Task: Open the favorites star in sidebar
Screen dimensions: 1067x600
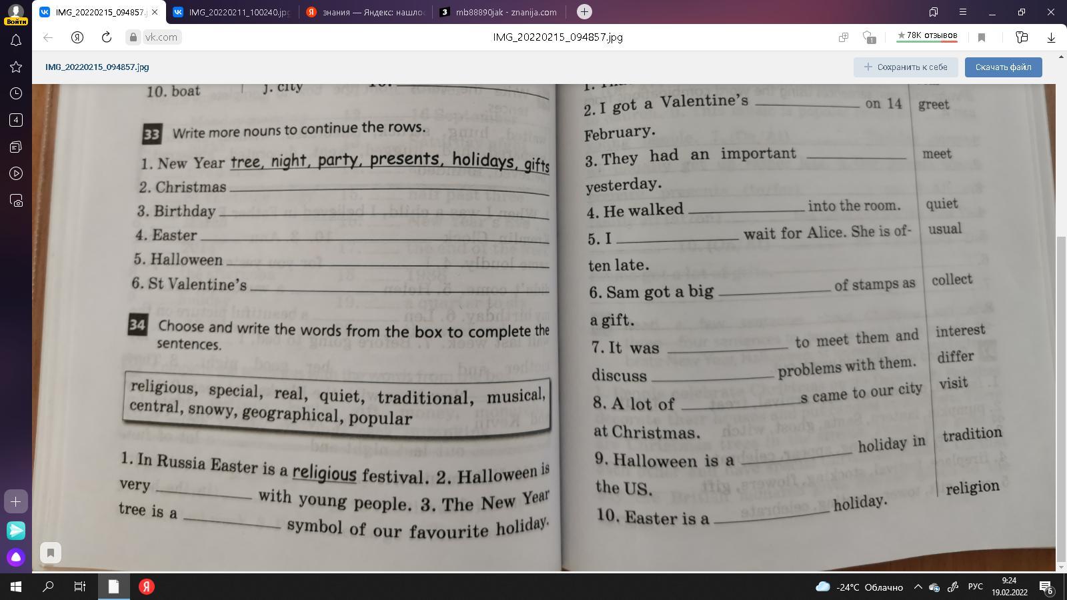Action: click(x=16, y=67)
